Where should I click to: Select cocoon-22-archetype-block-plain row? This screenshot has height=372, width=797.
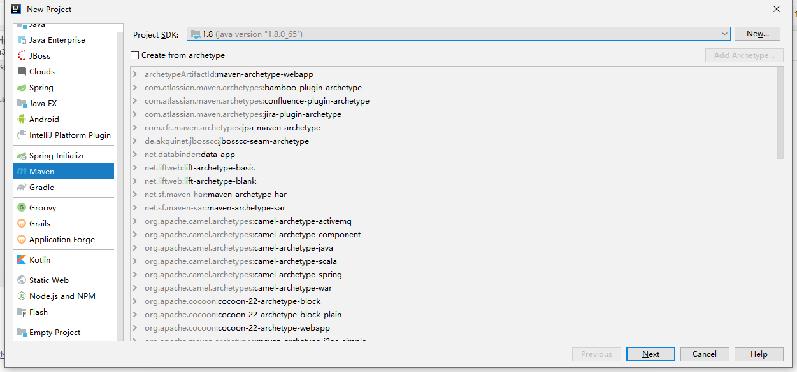(x=454, y=315)
